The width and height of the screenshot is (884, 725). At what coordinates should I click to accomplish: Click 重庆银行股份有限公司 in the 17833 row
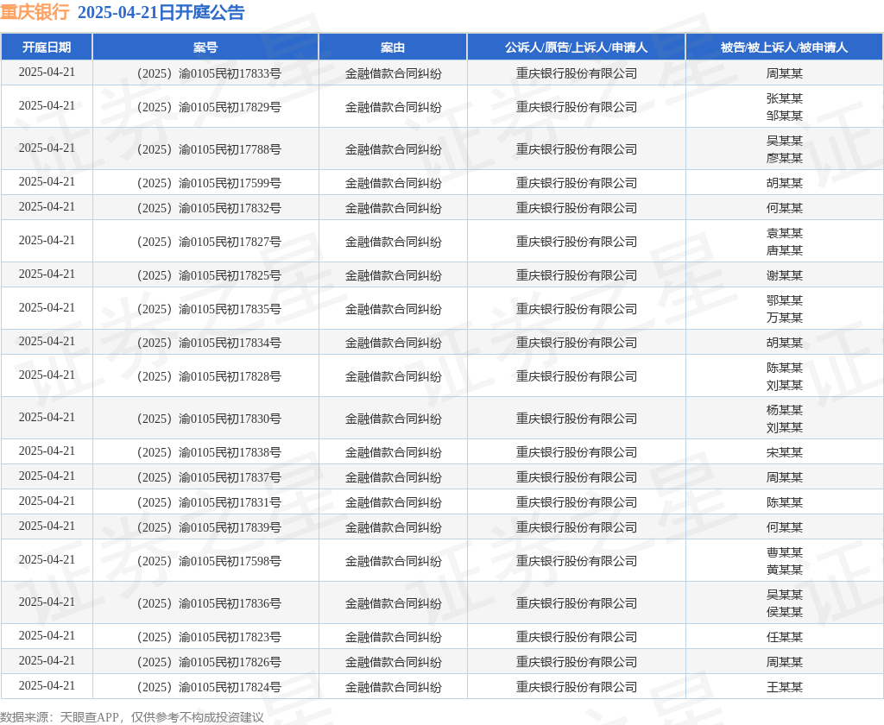point(576,73)
